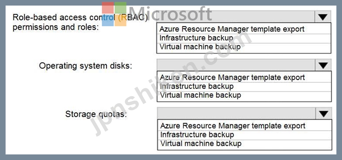Click the Operating system disks label

click(x=85, y=66)
